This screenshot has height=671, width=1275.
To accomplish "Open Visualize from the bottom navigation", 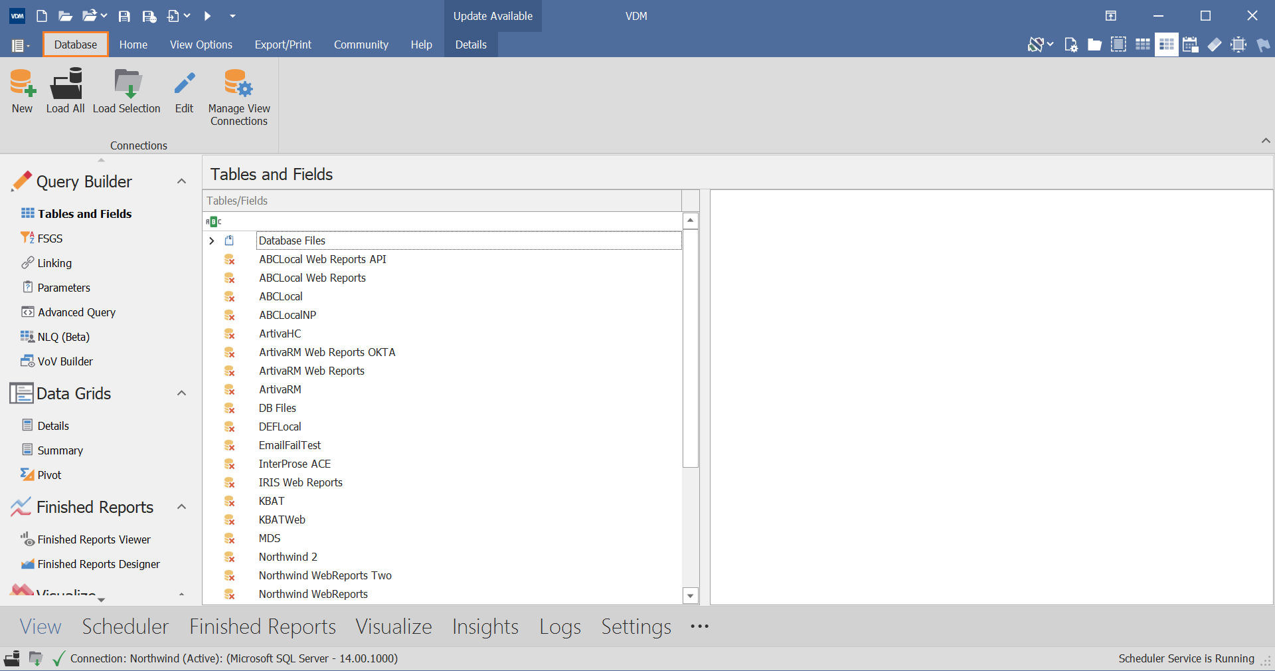I will click(x=394, y=626).
